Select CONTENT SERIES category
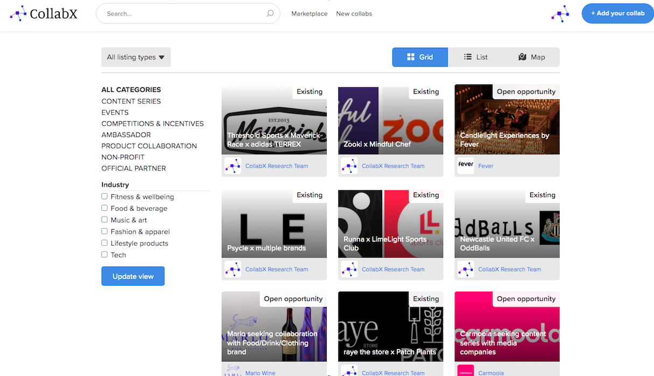654x376 pixels. 131,101
